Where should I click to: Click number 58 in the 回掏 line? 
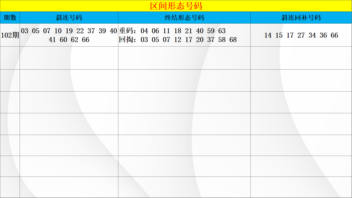(222, 40)
